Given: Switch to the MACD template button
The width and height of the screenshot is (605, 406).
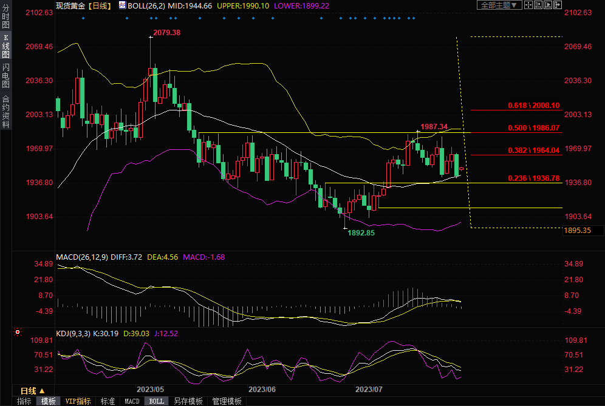Looking at the screenshot, I should (x=132, y=401).
